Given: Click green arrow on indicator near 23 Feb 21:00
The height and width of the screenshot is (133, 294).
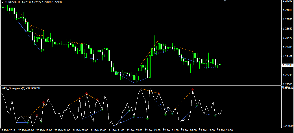Looking at the screenshot, I should pyautogui.click(x=215, y=115).
